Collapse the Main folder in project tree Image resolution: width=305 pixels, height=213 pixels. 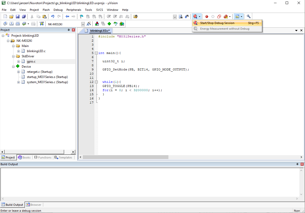tap(13, 46)
